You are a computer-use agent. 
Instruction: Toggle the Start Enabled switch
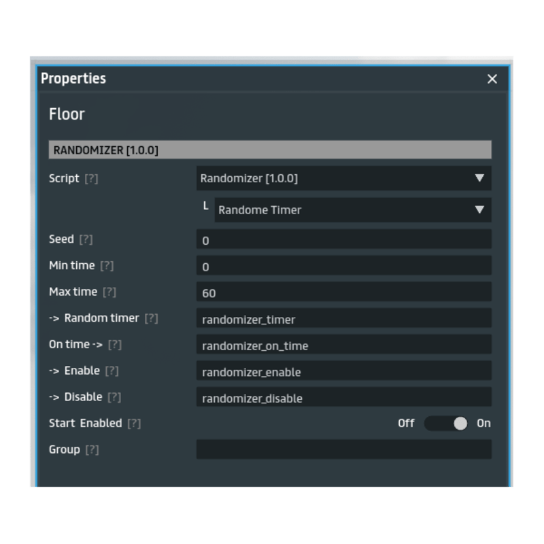[446, 423]
